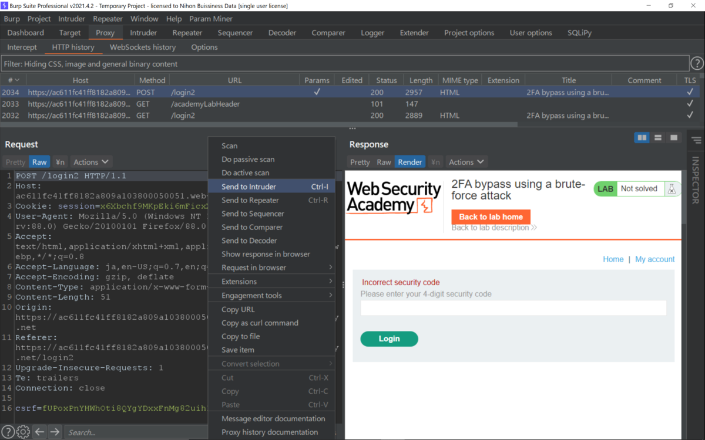Open the SQLiPy tab
The width and height of the screenshot is (705, 440).
pos(579,33)
